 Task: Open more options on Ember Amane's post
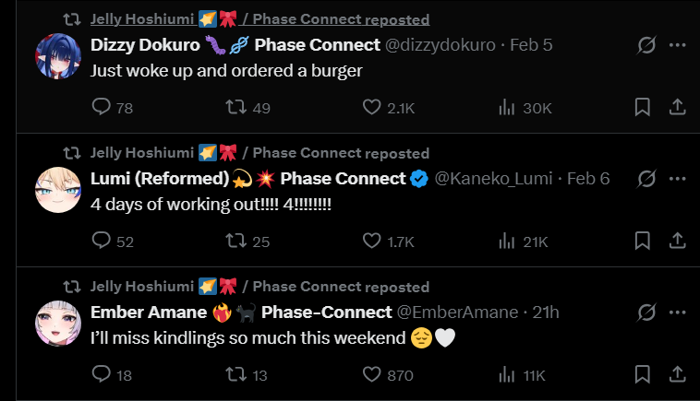pos(677,313)
